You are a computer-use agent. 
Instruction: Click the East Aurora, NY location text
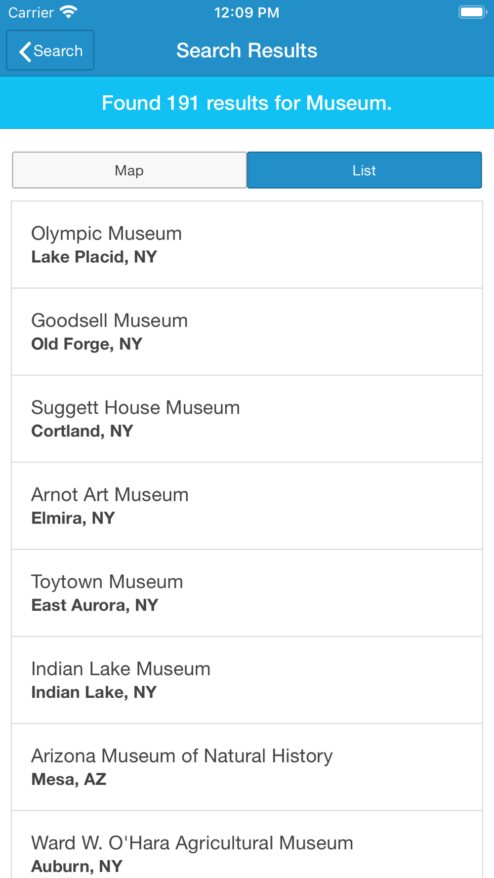click(x=94, y=605)
